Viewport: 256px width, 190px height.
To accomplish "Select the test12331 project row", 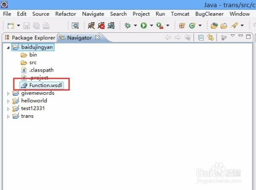I will 29,109.
